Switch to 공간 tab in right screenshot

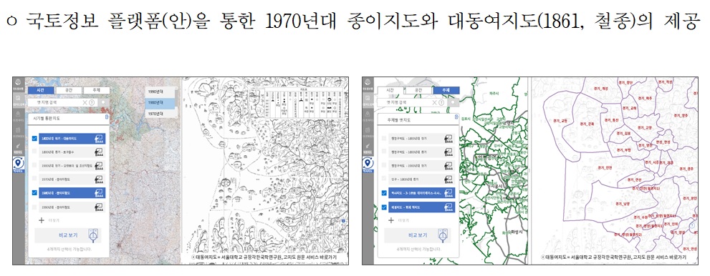coord(418,90)
